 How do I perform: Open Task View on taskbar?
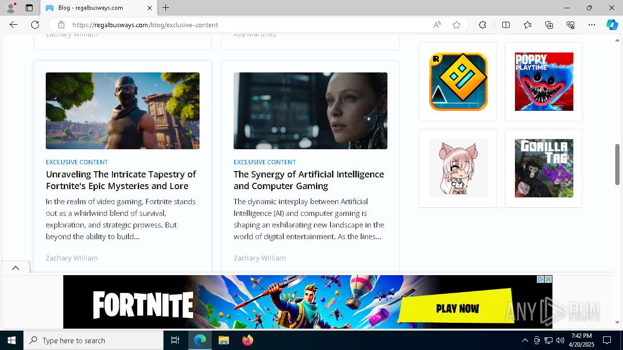point(175,340)
